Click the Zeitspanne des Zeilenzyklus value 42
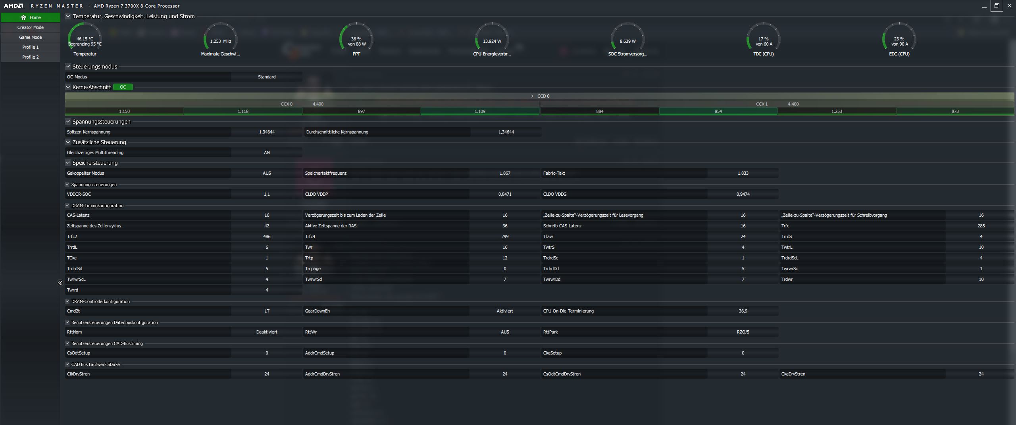The image size is (1016, 425). [267, 226]
